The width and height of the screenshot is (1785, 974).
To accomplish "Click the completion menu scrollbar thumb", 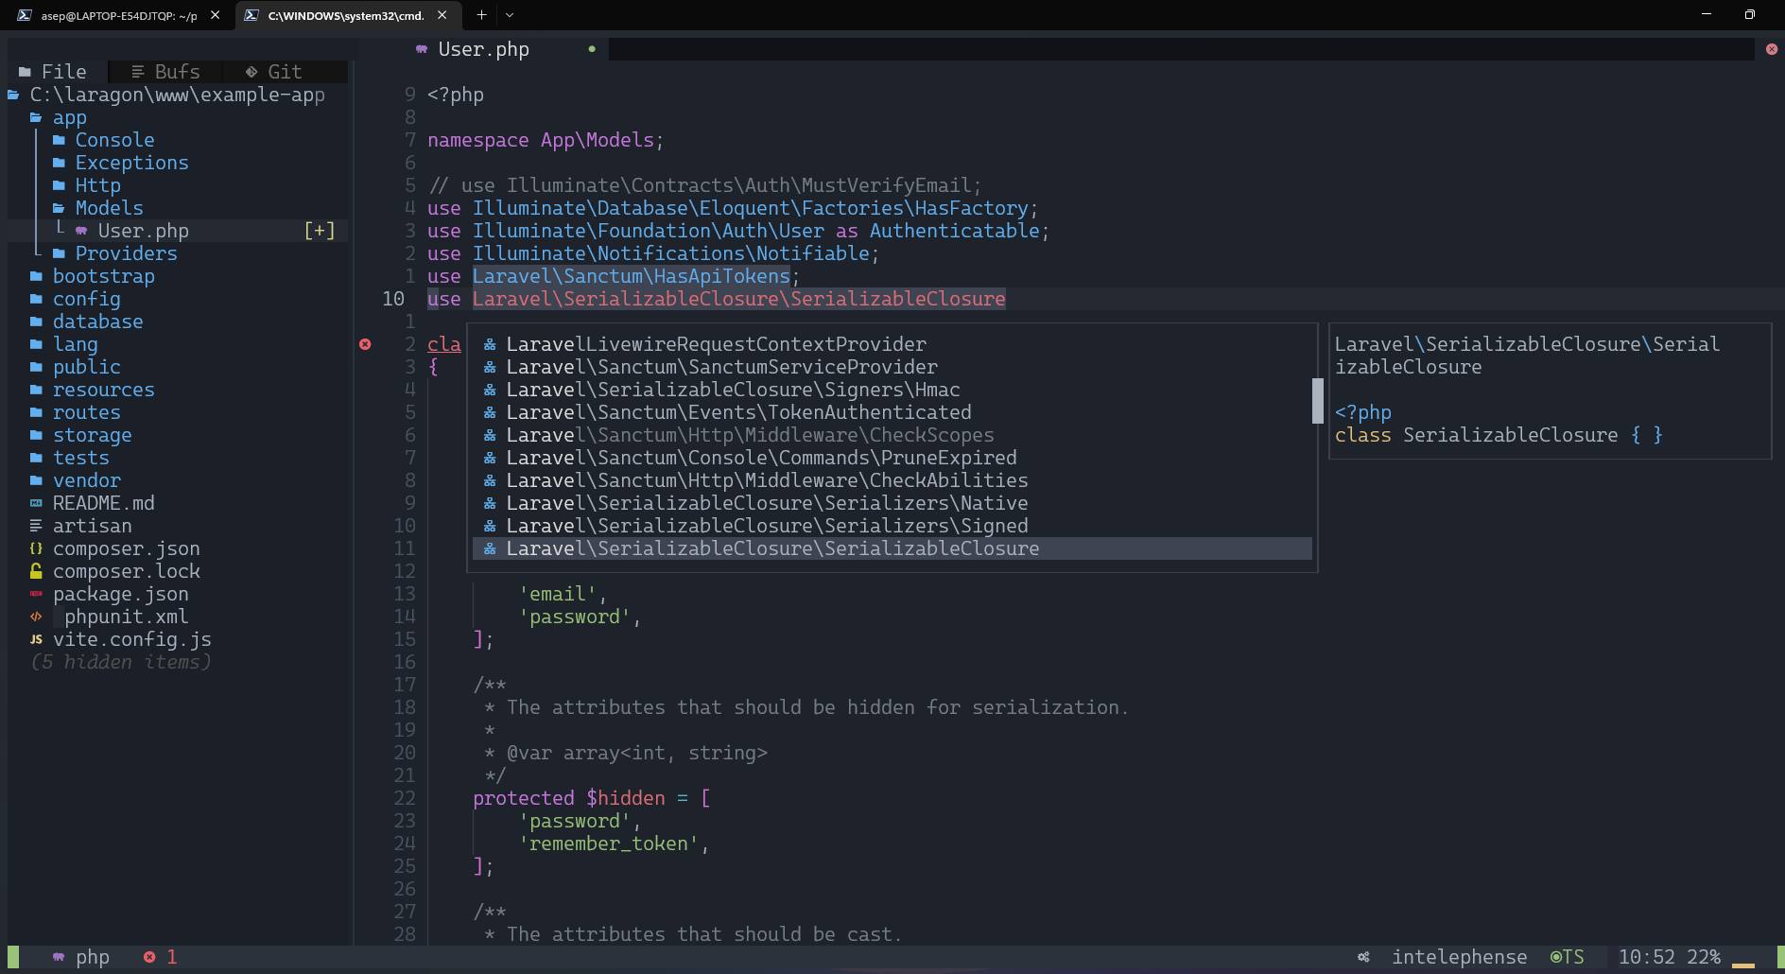I will [x=1317, y=401].
